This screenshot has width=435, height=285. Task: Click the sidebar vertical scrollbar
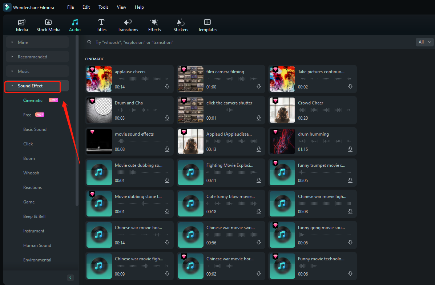[77, 121]
